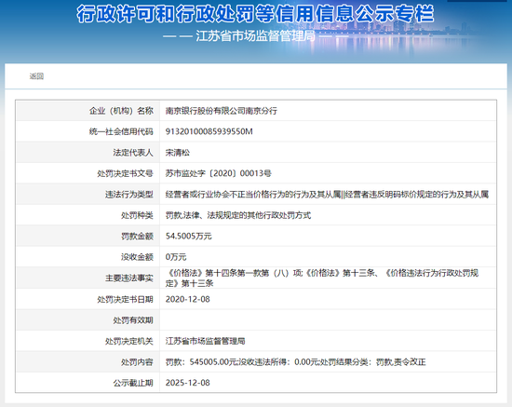Click the label 处罚内容

(137, 362)
